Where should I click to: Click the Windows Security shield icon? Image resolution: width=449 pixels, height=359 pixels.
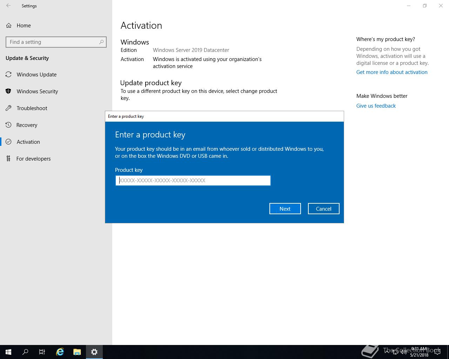[x=8, y=91]
